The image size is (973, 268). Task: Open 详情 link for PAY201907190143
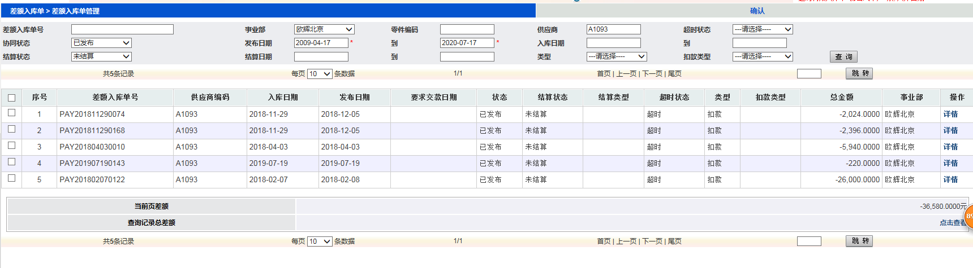tap(950, 163)
